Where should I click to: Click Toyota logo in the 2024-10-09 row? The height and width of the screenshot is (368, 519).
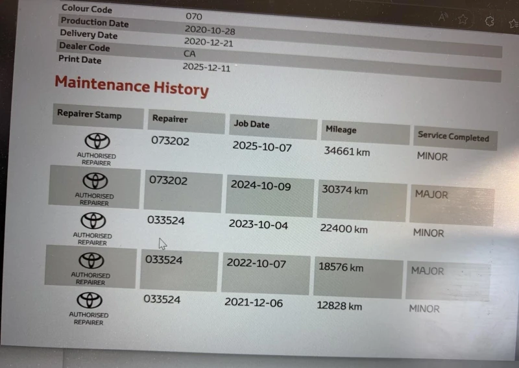point(95,181)
